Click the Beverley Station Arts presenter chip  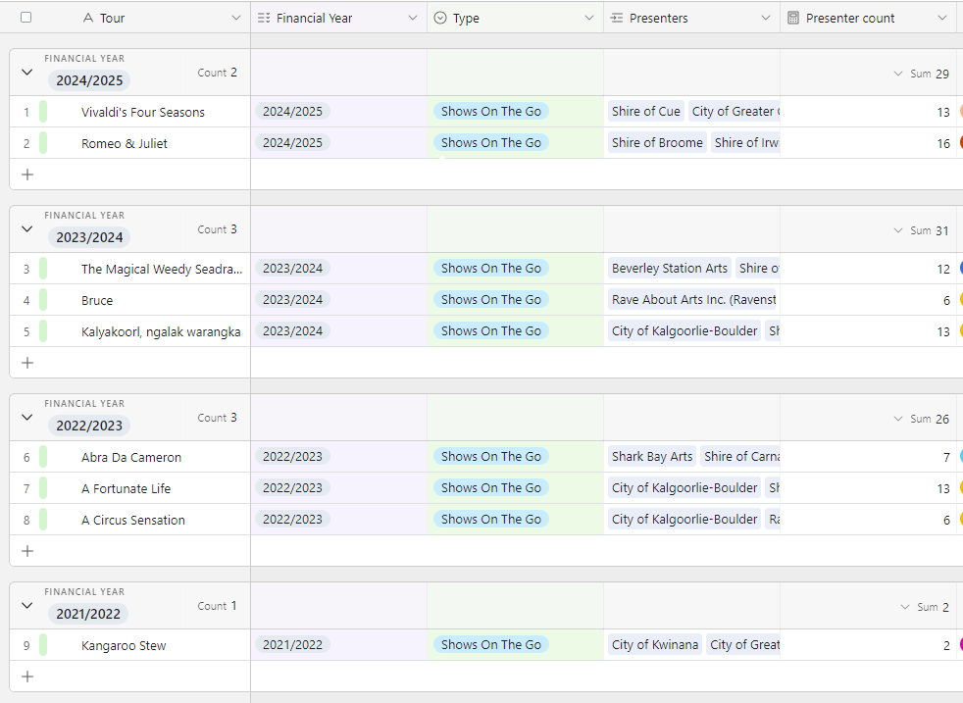click(670, 269)
